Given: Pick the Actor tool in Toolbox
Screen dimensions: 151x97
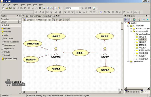Looking at the screenshot, I should pyautogui.click(x=5, y=35).
